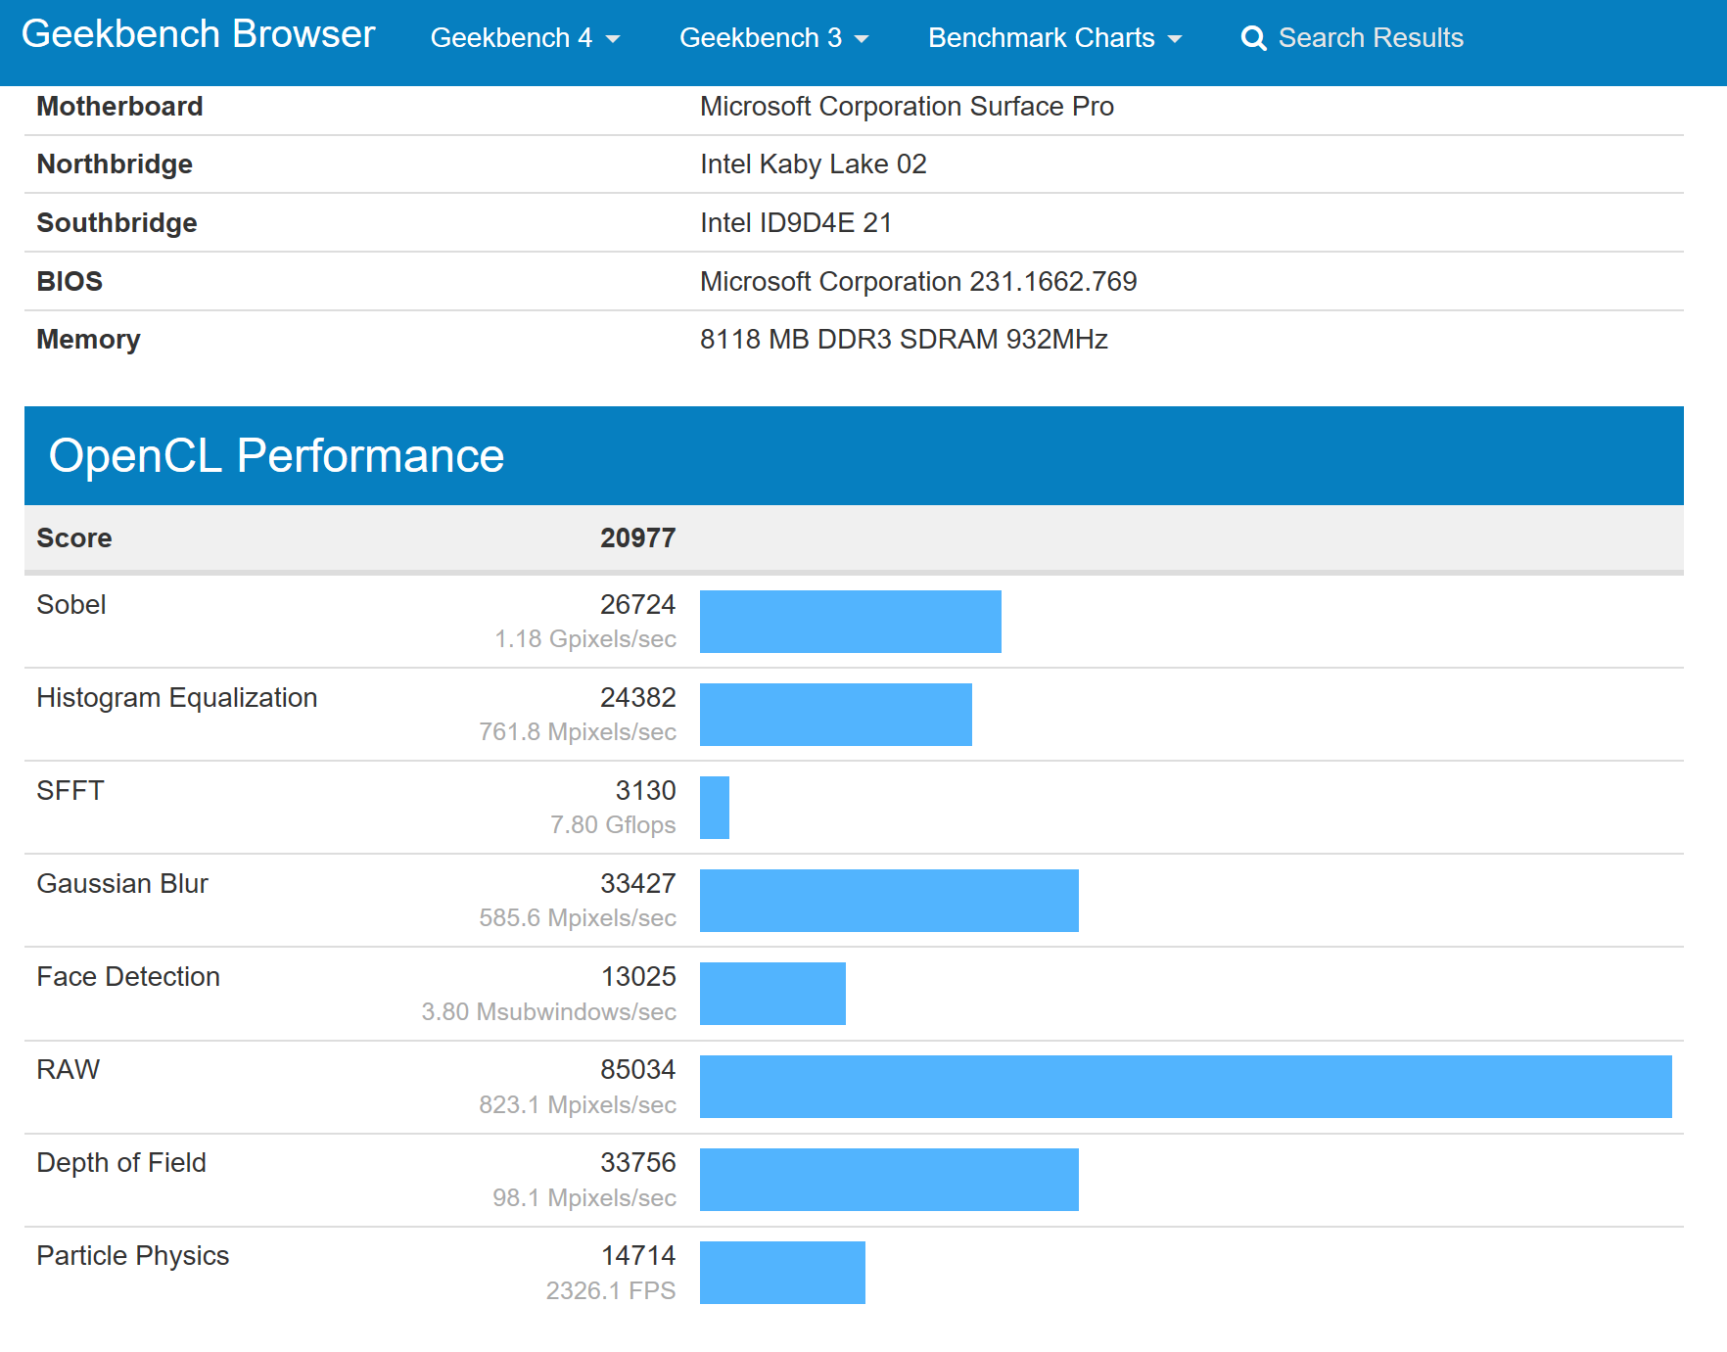Click the 2326.1 FPS value
Image resolution: width=1727 pixels, height=1352 pixels.
click(611, 1290)
